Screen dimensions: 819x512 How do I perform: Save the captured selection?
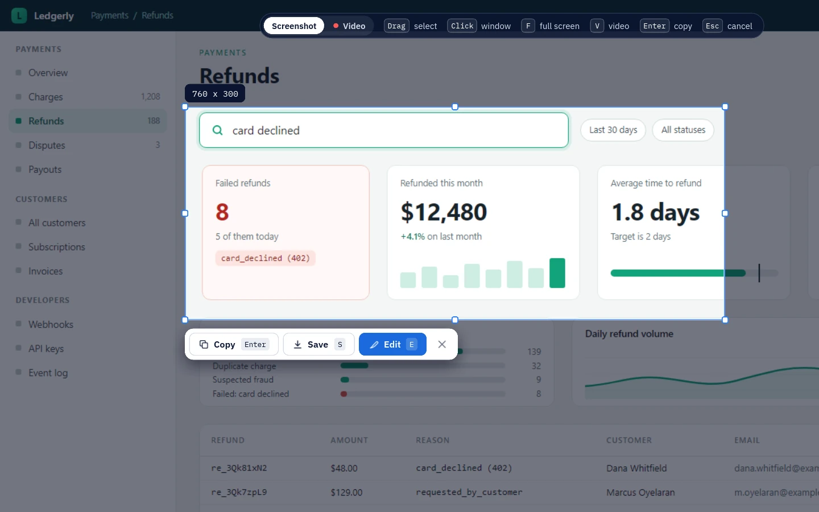318,344
